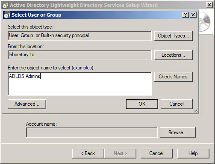
Task: Click the Setup Wizard title bar icon
Action: (x=5, y=5)
